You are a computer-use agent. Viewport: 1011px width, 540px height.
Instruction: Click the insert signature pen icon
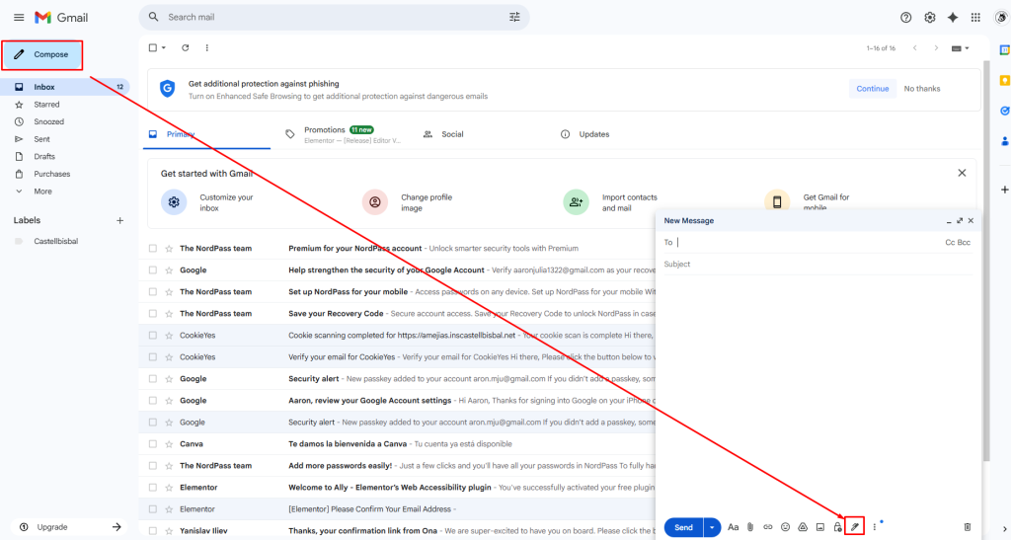click(855, 527)
